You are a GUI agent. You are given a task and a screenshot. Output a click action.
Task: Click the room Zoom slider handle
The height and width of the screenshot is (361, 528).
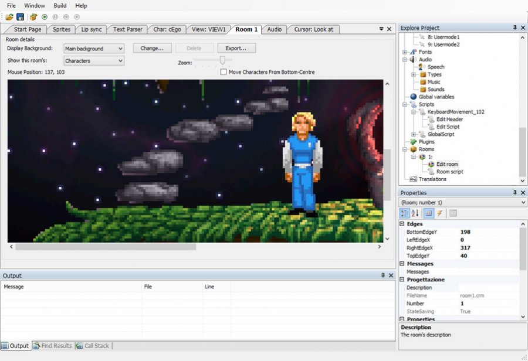[x=222, y=60]
